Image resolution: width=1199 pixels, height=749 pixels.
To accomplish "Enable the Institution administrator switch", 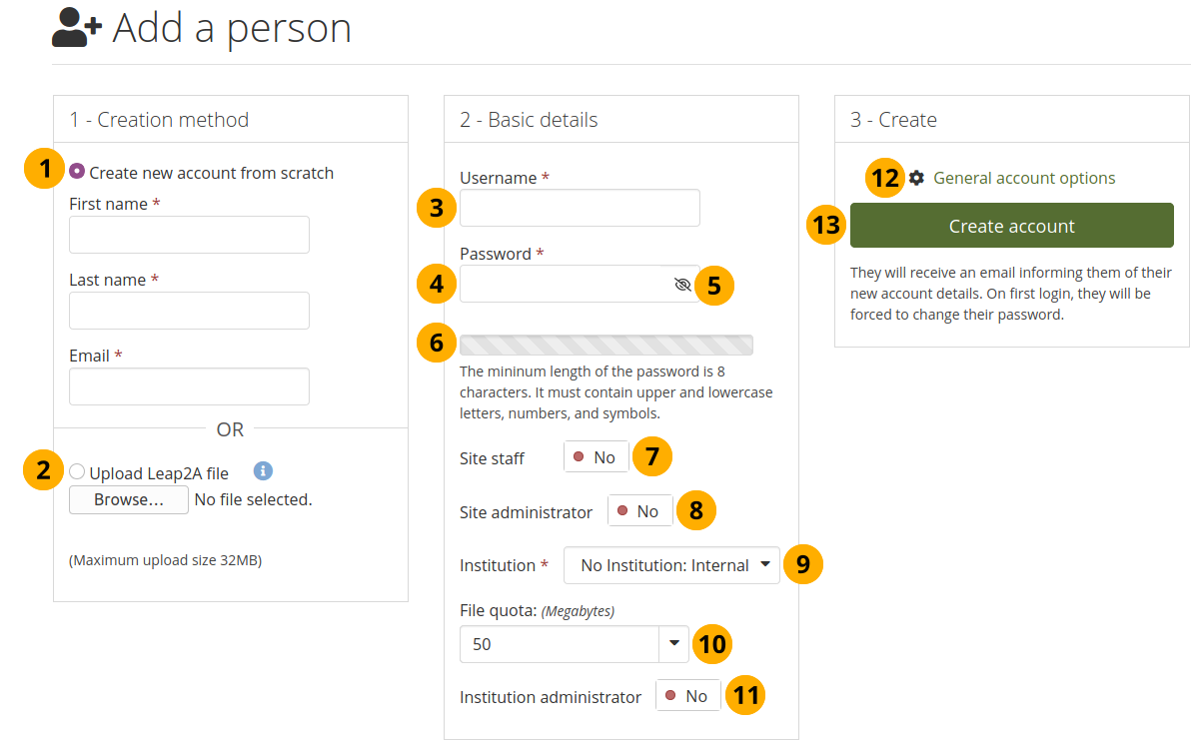I will [x=688, y=697].
